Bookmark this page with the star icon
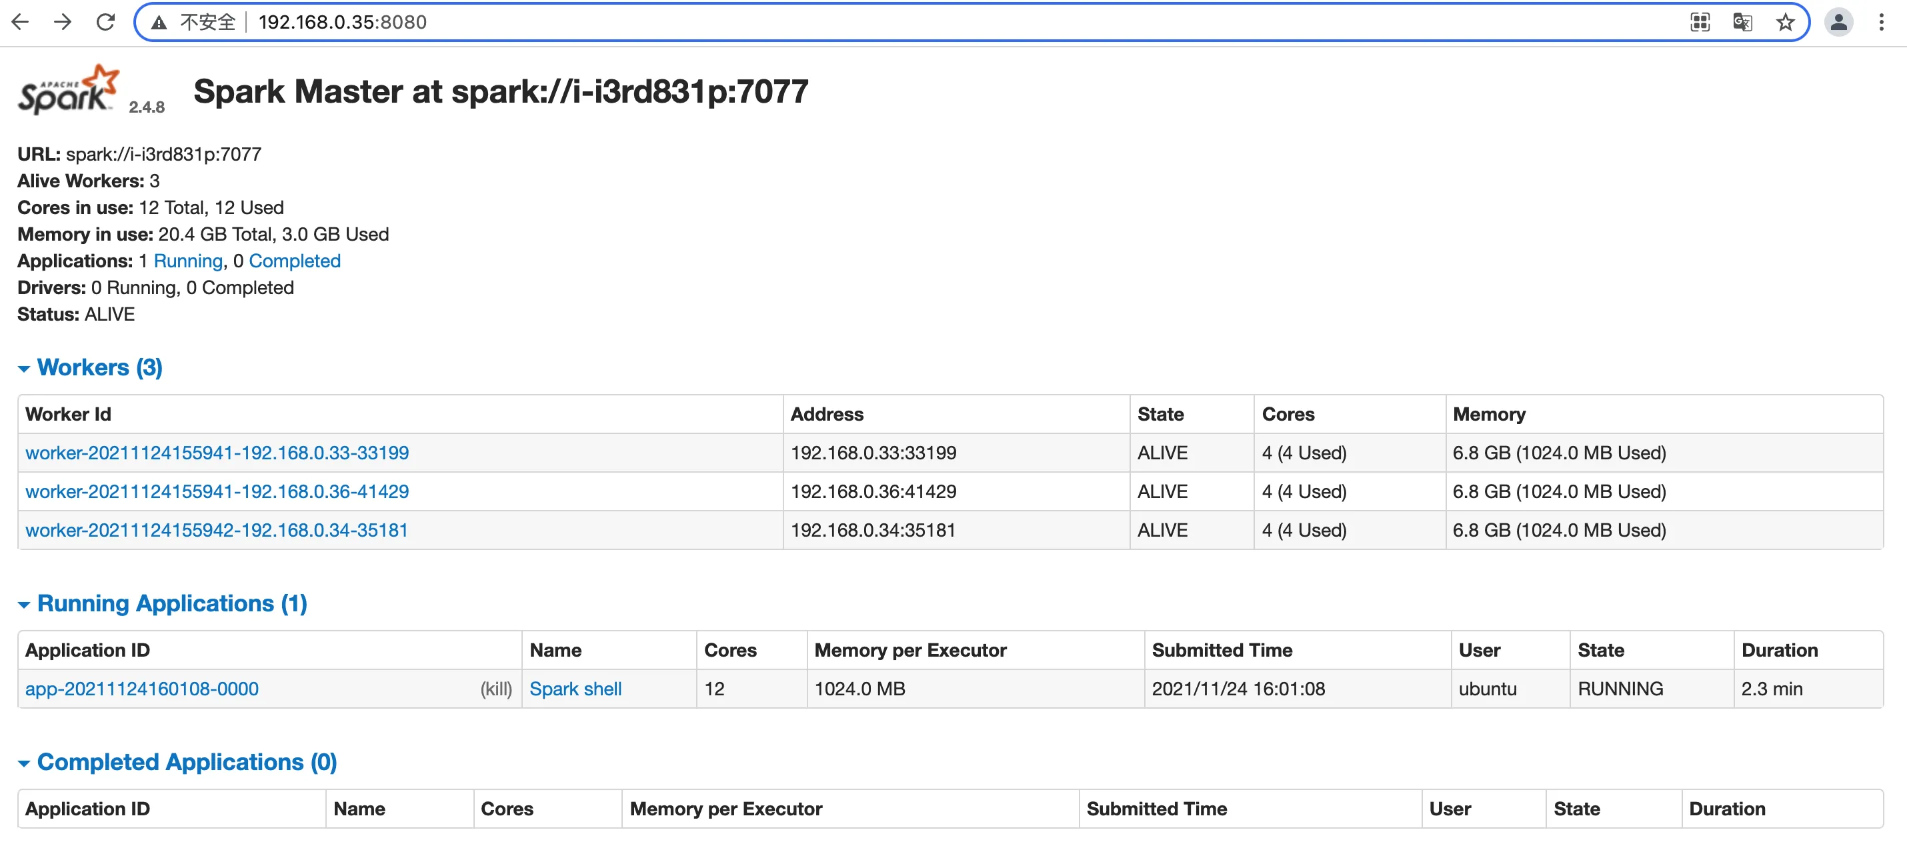This screenshot has width=1907, height=856. pos(1785,22)
